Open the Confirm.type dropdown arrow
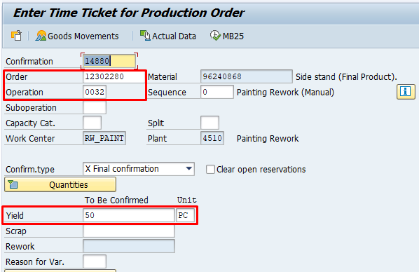 point(188,169)
